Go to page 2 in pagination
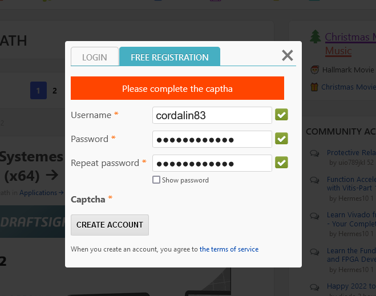Image resolution: width=376 pixels, height=296 pixels. [x=55, y=91]
